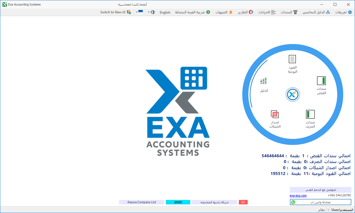Click the hierarchy icon beside الدليل المحاسبي

pyautogui.click(x=328, y=12)
